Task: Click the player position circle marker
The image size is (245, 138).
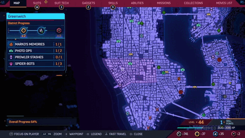Action: (x=123, y=69)
